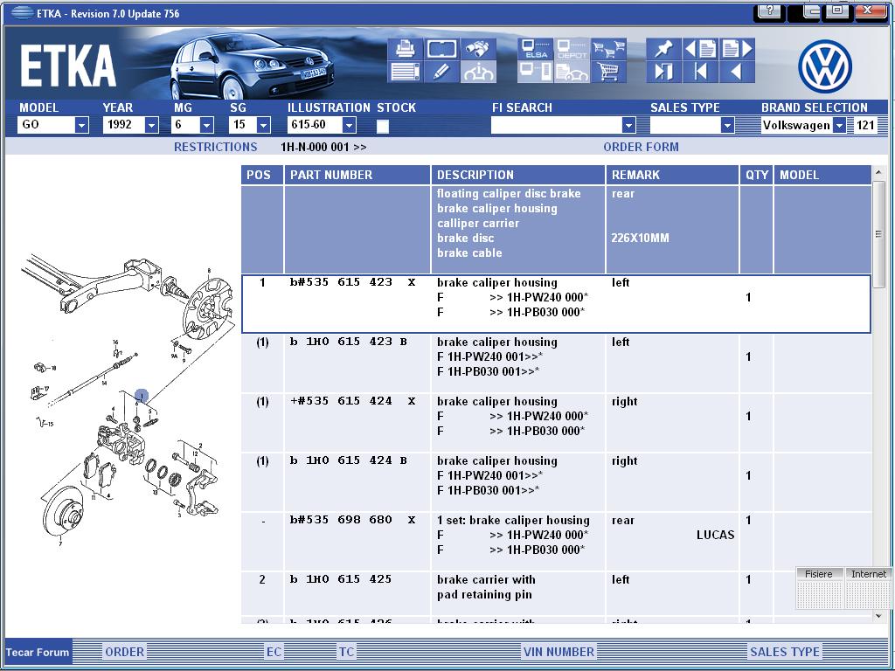
Task: Click TC in the bottom bar
Action: (x=346, y=652)
